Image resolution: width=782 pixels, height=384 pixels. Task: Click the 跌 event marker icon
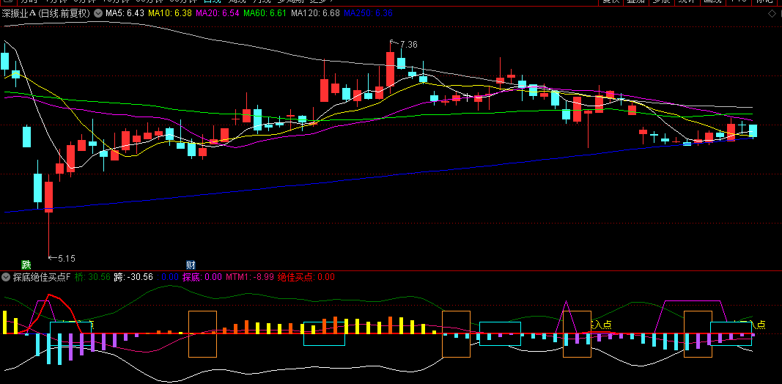26,265
